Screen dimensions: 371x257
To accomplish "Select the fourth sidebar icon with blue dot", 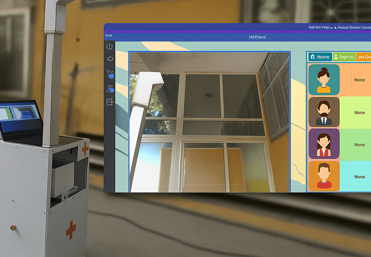I will [110, 89].
